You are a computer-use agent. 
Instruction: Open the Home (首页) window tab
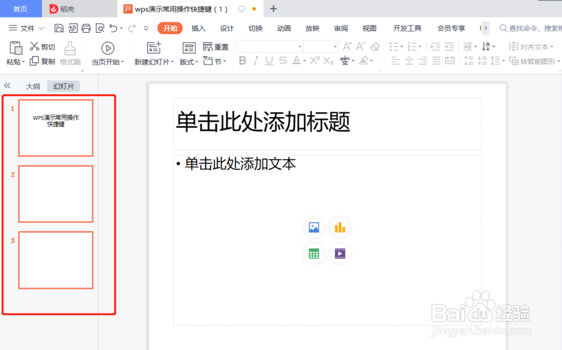pyautogui.click(x=20, y=9)
